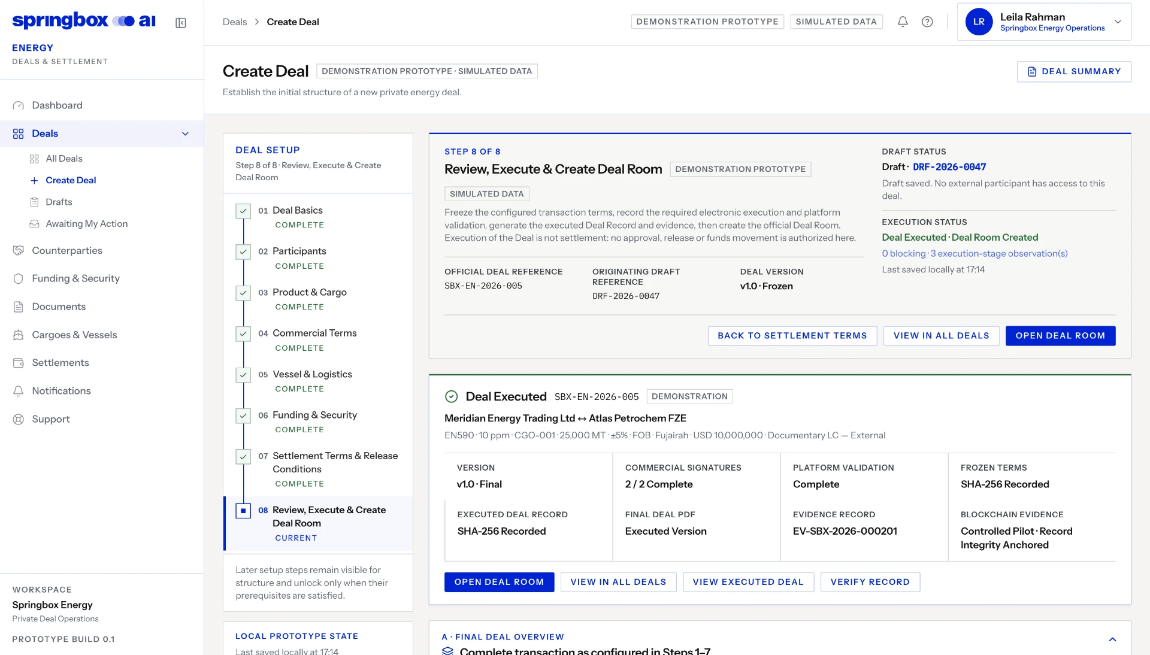Click the Deal Executed checkmark circle icon
The width and height of the screenshot is (1150, 655).
click(452, 396)
